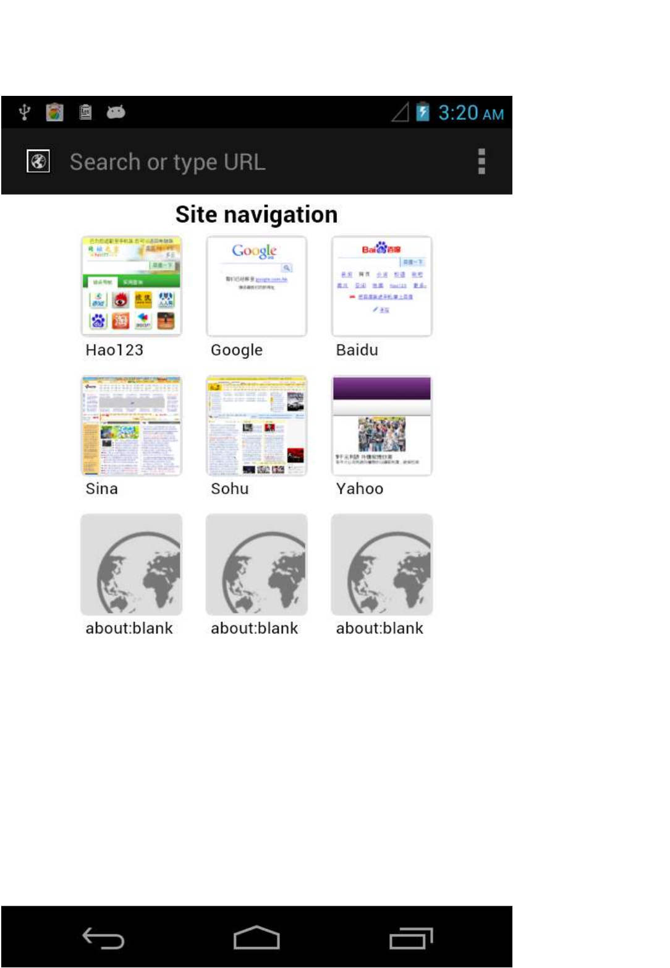670x968 pixels.
Task: Tap the 3:20 AM clock
Action: pyautogui.click(x=471, y=113)
